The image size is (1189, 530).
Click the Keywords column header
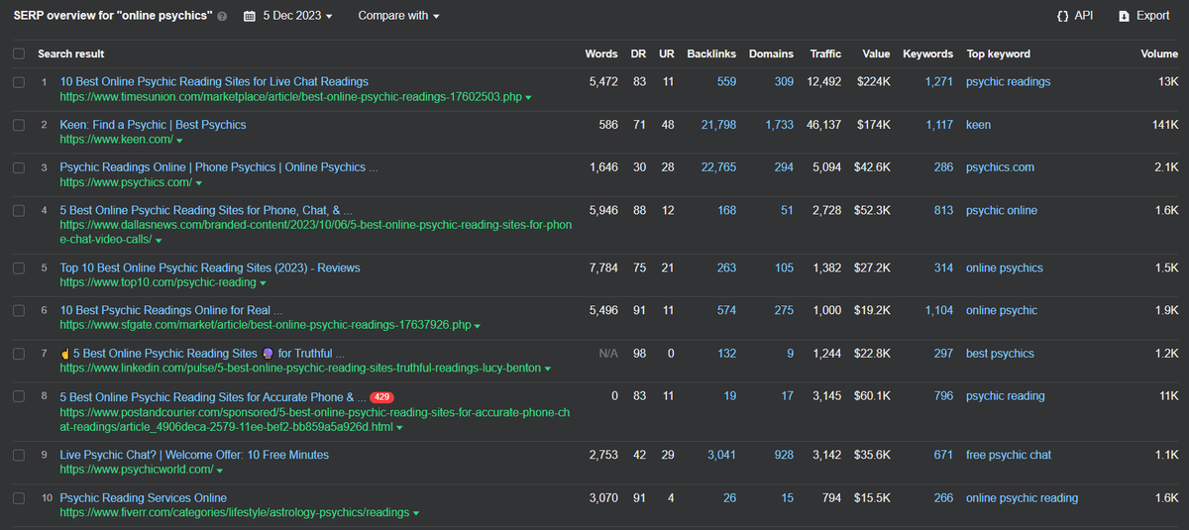coord(928,53)
